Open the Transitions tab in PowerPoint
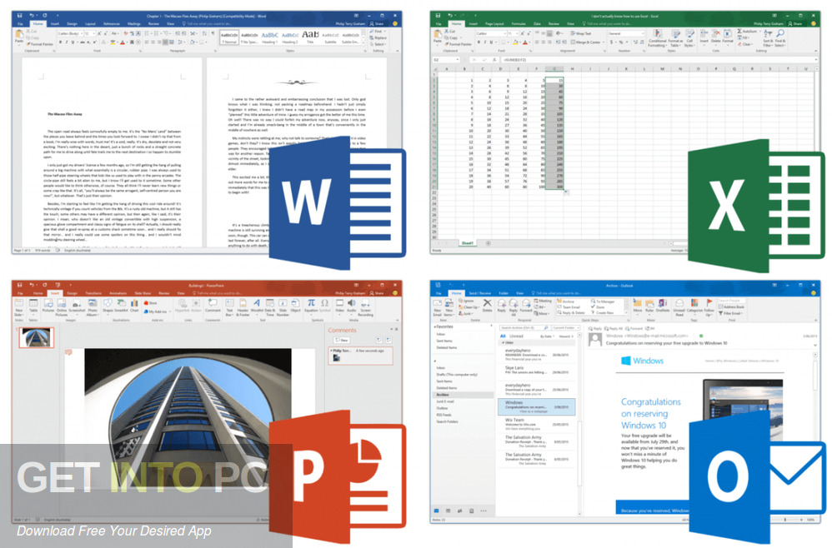The width and height of the screenshot is (832, 548). click(x=93, y=293)
